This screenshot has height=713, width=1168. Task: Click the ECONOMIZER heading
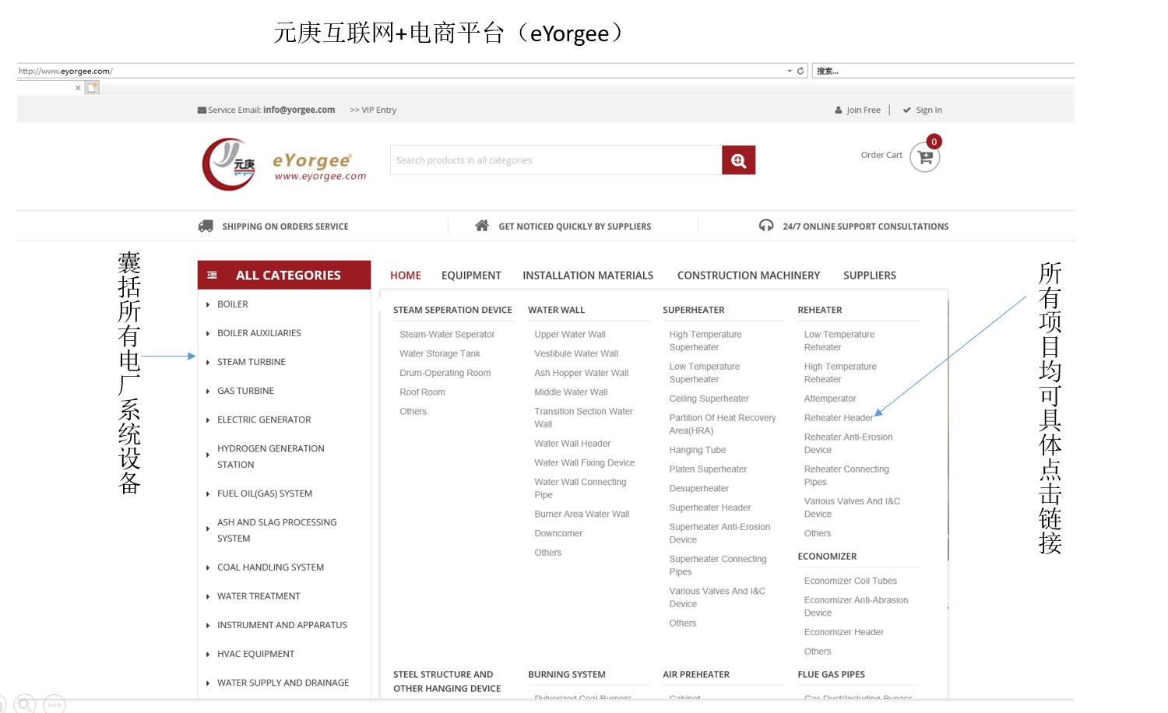(x=827, y=557)
